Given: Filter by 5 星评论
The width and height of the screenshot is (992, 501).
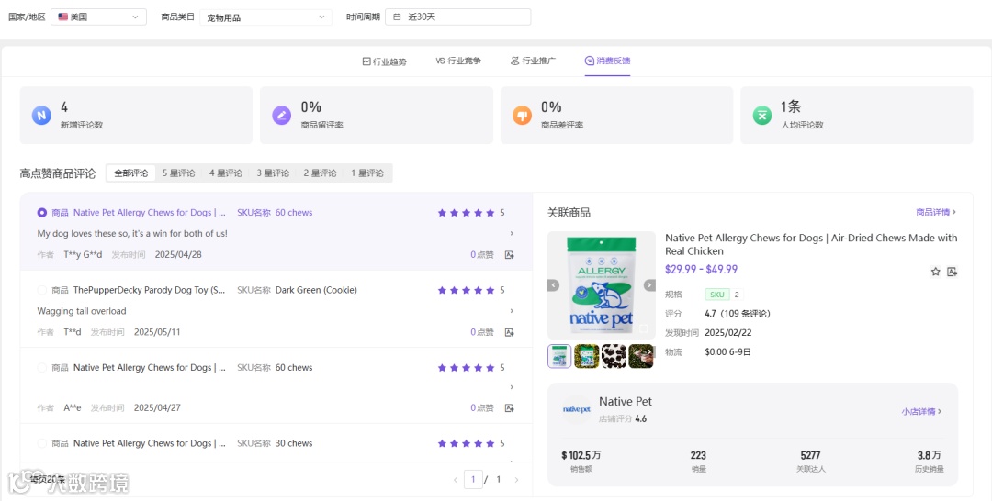Looking at the screenshot, I should [178, 173].
